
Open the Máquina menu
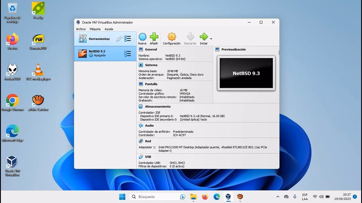coord(95,29)
